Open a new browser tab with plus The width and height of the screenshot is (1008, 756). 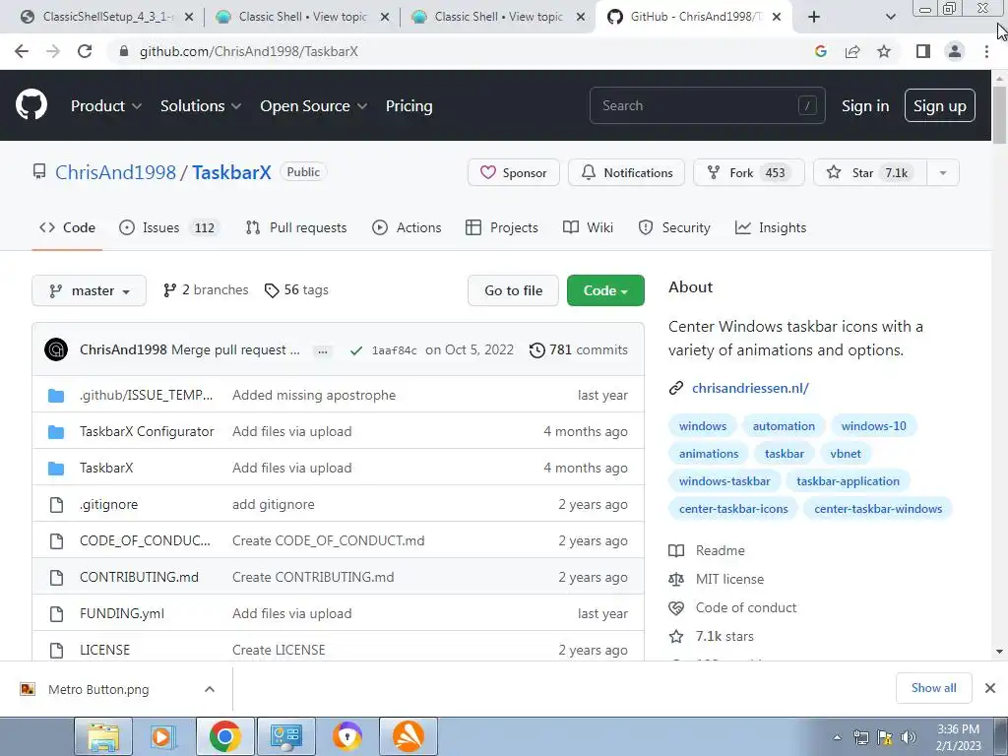tap(814, 17)
